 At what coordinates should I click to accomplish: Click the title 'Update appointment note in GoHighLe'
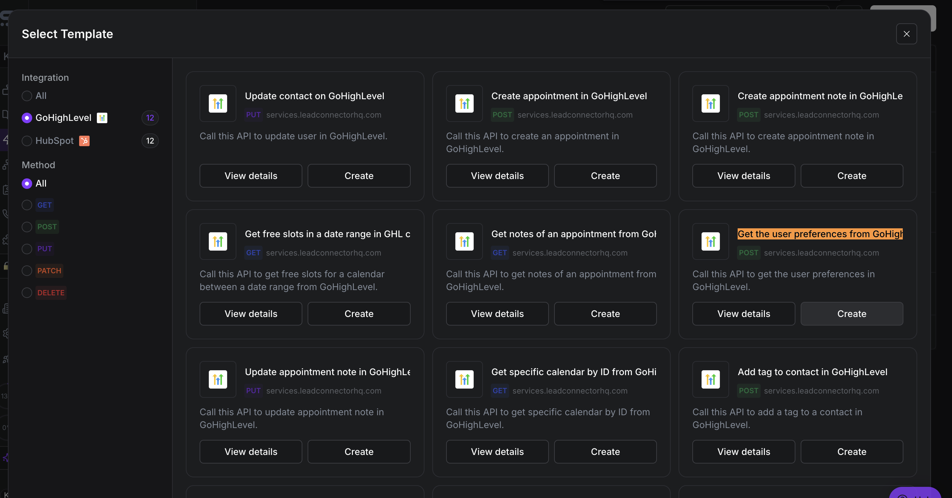pos(327,372)
